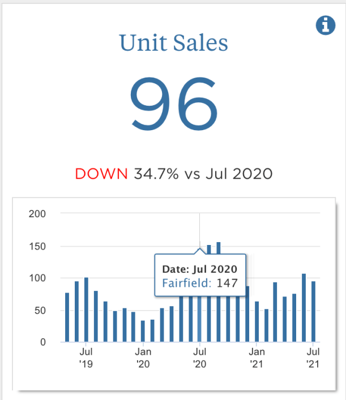The height and width of the screenshot is (400, 346).
Task: Click the Unit Sales heading
Action: (173, 42)
